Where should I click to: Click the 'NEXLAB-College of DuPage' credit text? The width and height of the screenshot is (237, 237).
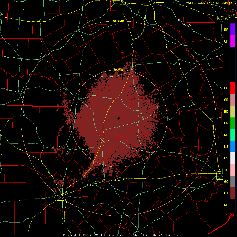pyautogui.click(x=211, y=3)
